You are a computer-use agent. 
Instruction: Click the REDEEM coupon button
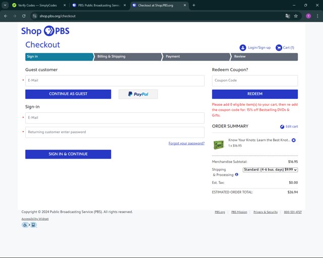[255, 94]
